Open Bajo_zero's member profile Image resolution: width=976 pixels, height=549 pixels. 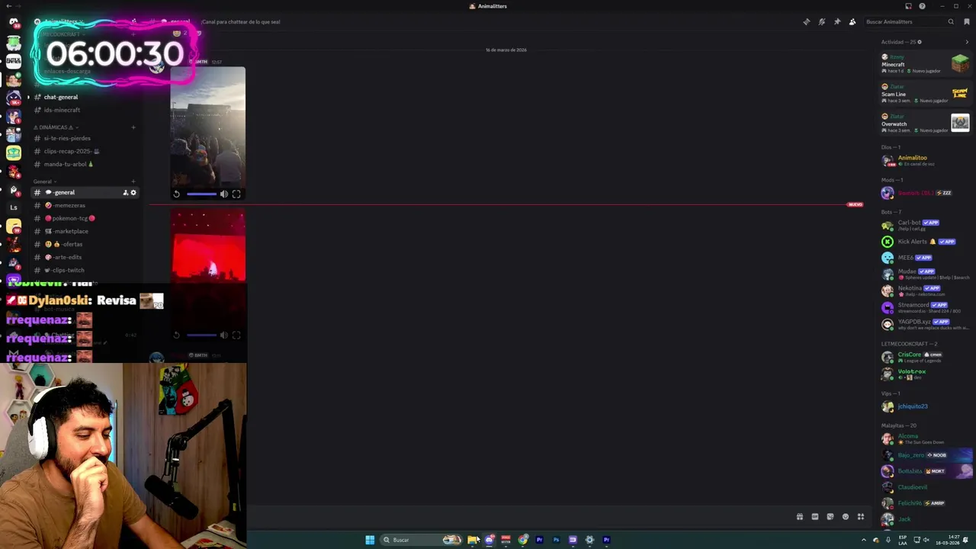925,455
